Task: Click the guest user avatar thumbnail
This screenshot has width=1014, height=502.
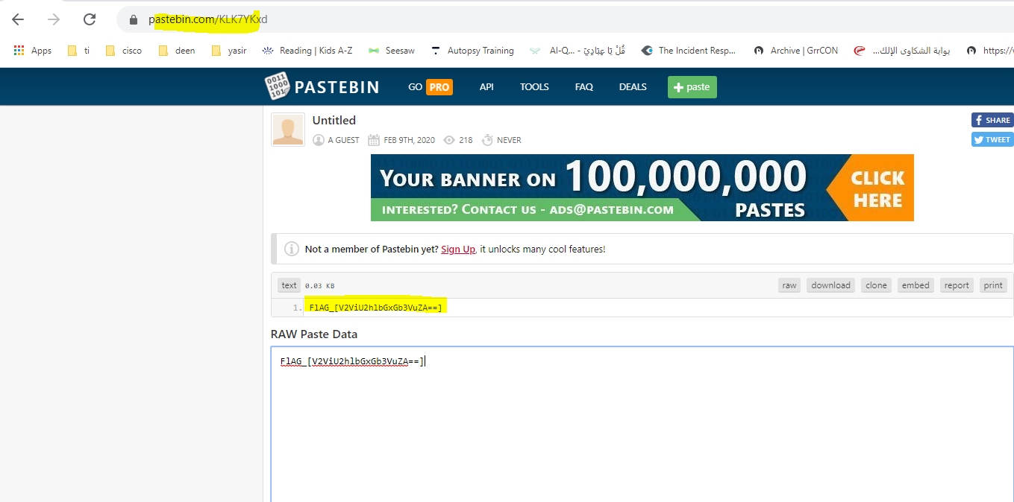Action: 288,130
